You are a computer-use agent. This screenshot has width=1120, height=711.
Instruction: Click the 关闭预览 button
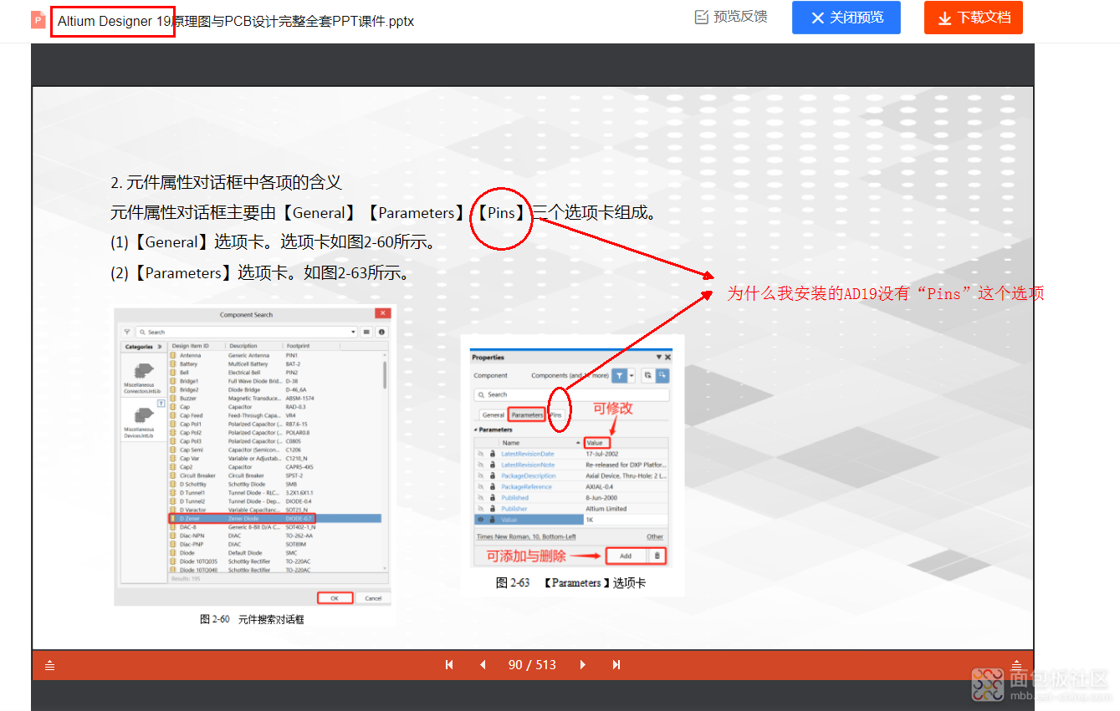click(x=846, y=18)
